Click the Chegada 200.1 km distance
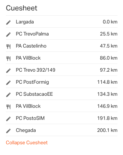 [x=107, y=130]
